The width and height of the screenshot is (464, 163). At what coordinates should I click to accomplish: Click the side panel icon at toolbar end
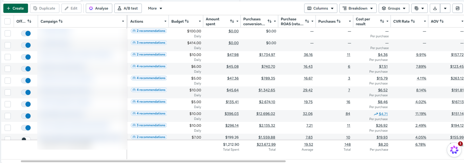pyautogui.click(x=458, y=8)
